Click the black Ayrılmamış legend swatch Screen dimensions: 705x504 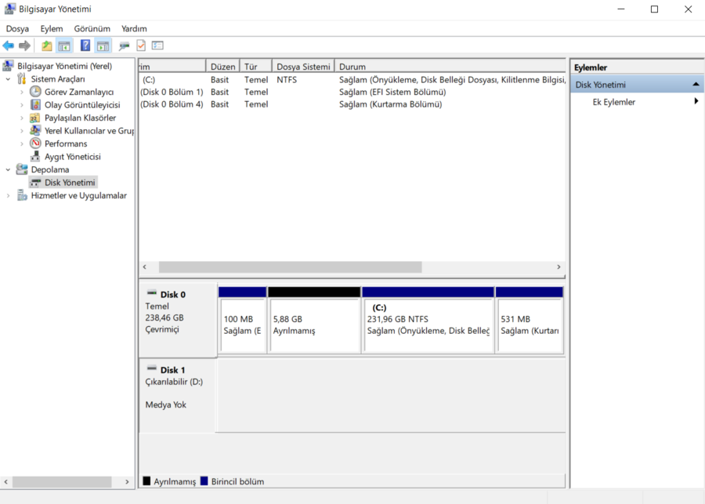pos(146,480)
